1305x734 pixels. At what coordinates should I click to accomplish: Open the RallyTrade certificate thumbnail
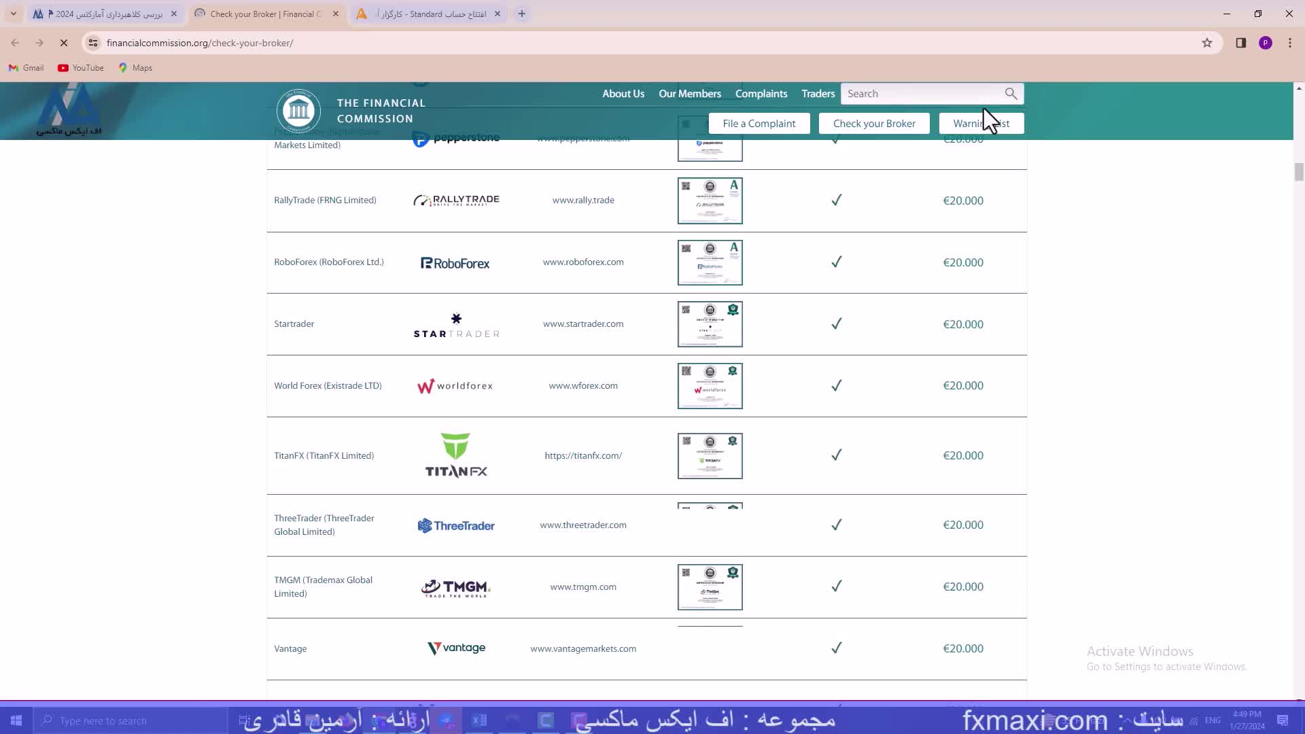pyautogui.click(x=710, y=200)
